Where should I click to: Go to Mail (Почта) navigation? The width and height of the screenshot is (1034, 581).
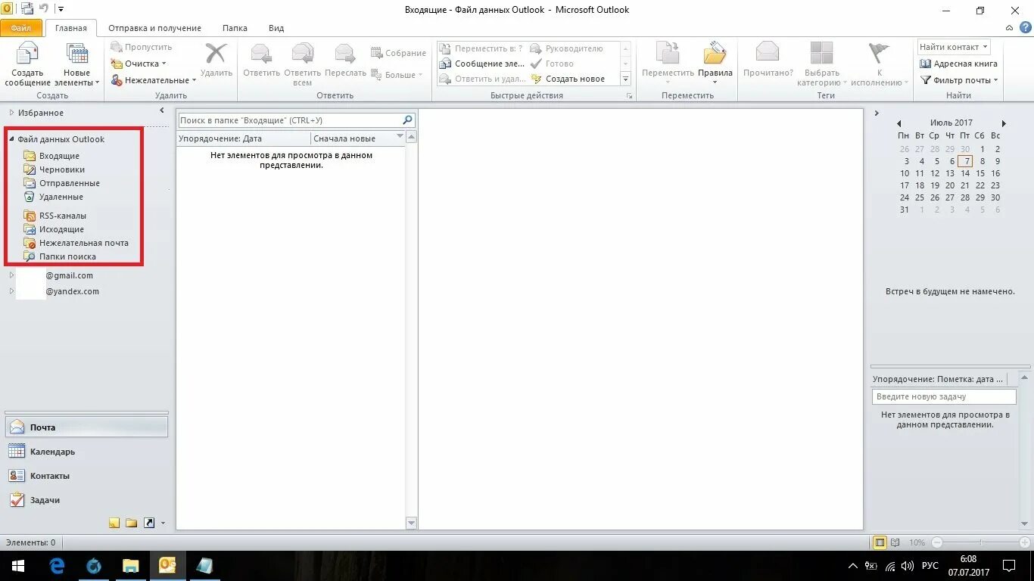point(87,427)
